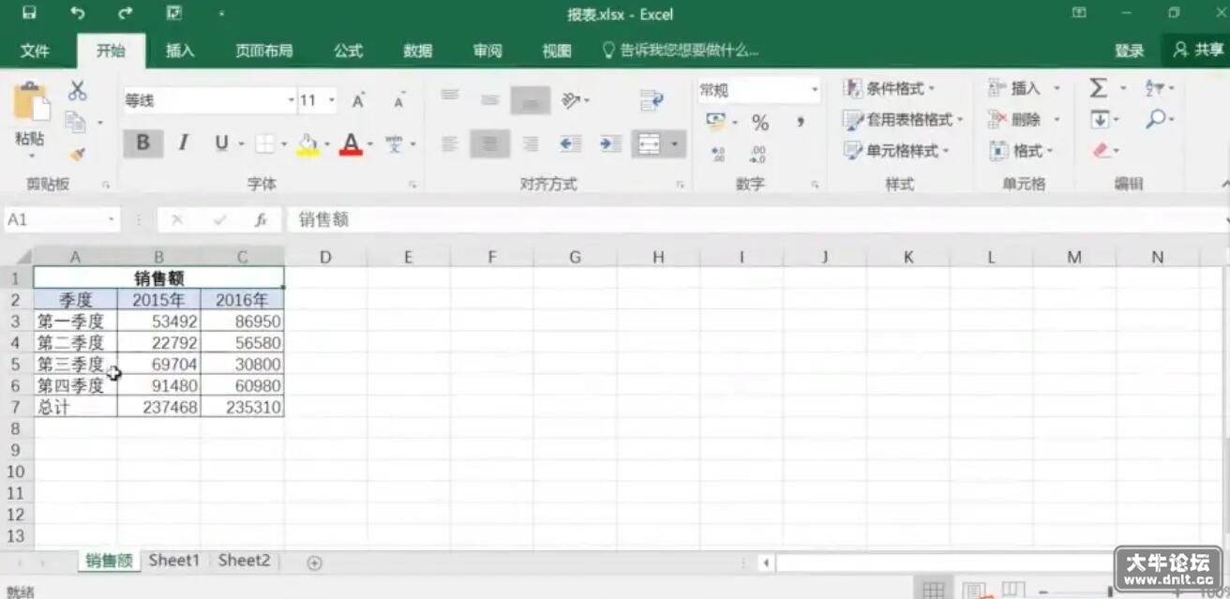This screenshot has height=599, width=1230.
Task: Toggle center horizontal alignment
Action: point(489,143)
